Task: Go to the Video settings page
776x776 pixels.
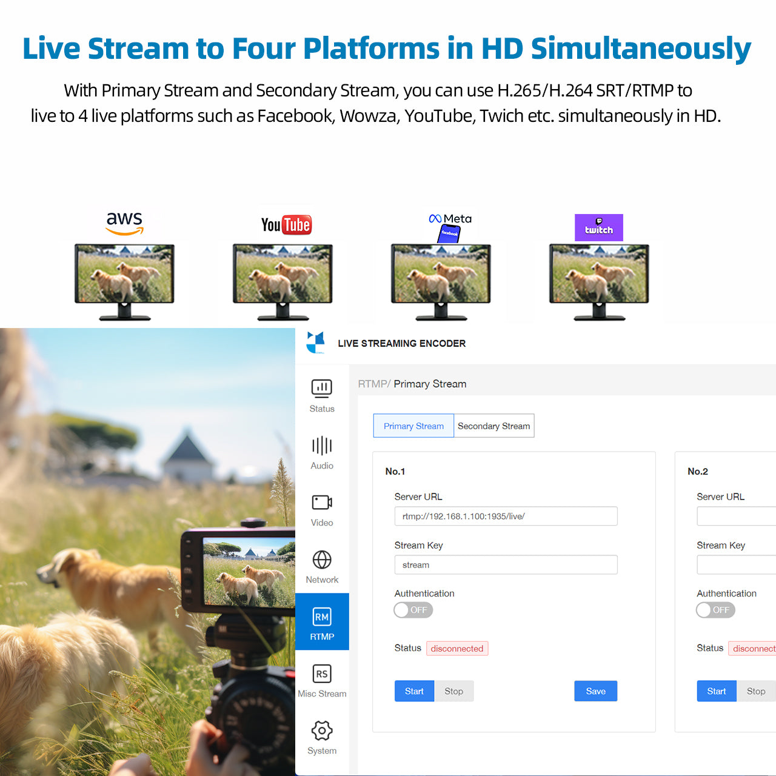Action: coord(322,509)
